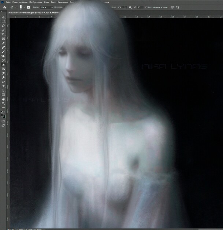The image size is (223, 230).
Task: Select the Magic Wand tool
Action: [3, 30]
